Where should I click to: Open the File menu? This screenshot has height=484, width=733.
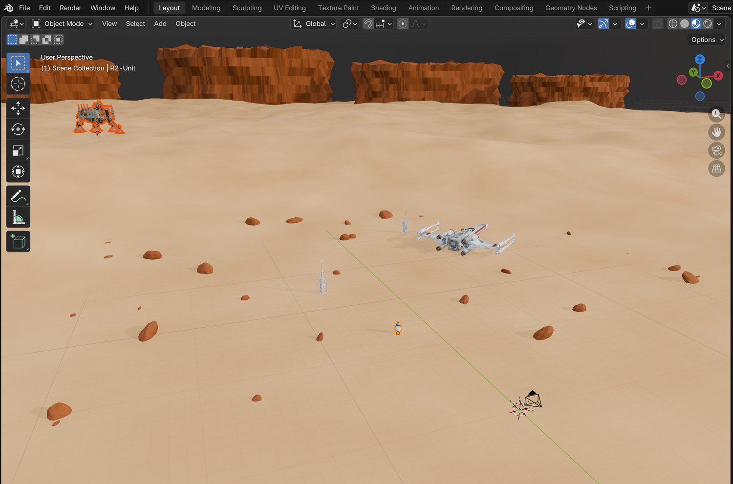tap(24, 8)
